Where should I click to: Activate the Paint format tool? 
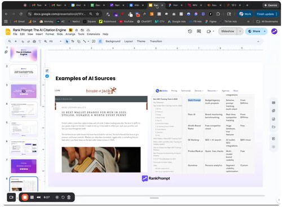pyautogui.click(x=40, y=42)
